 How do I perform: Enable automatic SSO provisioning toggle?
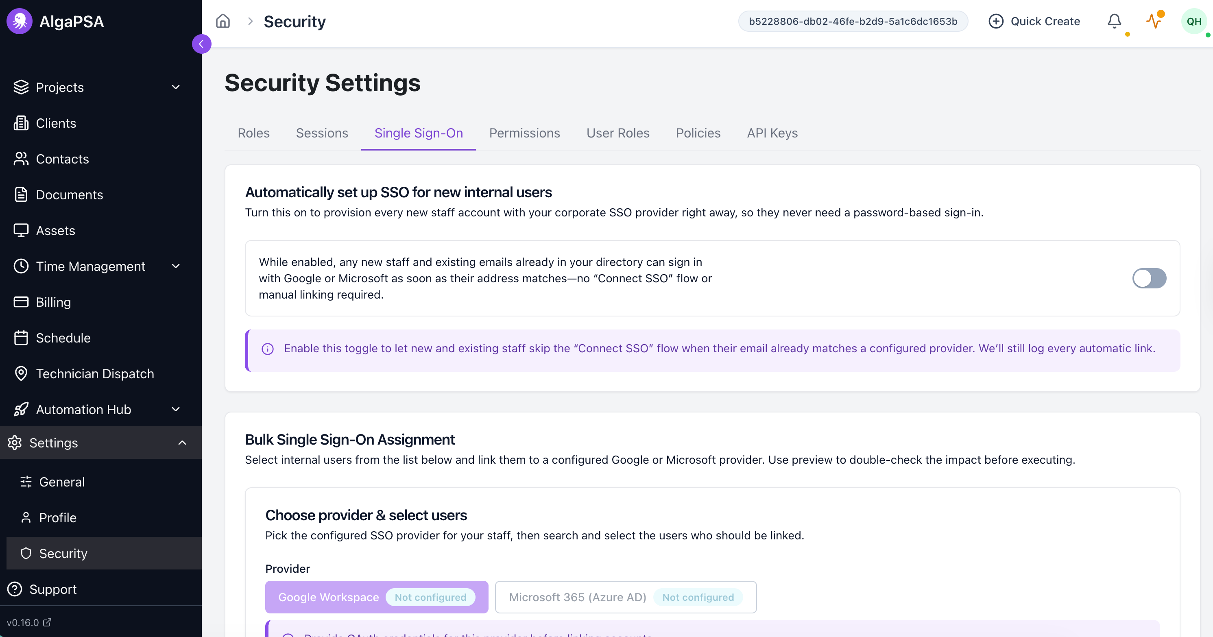click(1149, 278)
